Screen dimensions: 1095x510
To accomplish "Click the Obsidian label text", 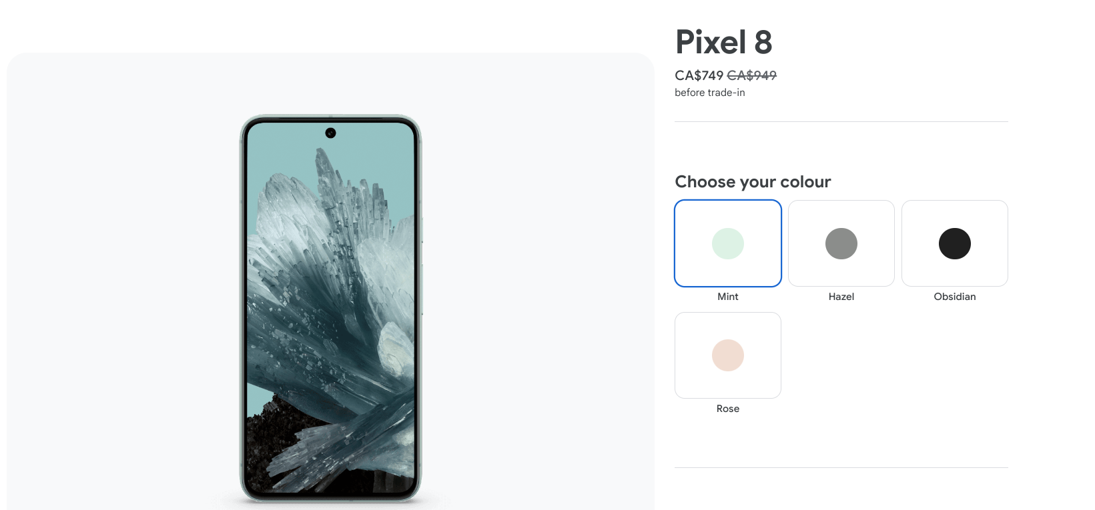I will 955,297.
